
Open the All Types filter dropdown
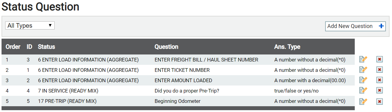click(30, 26)
